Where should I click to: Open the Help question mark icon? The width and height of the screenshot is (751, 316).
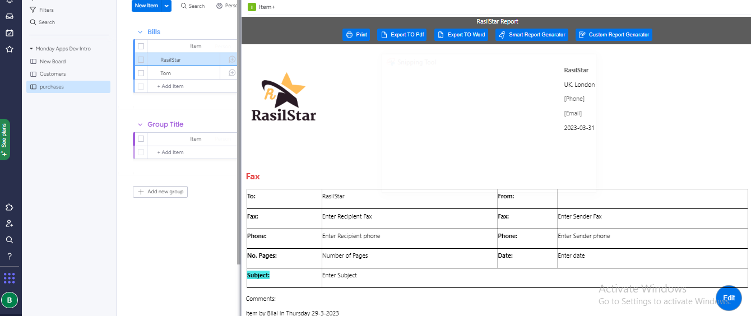(10, 256)
